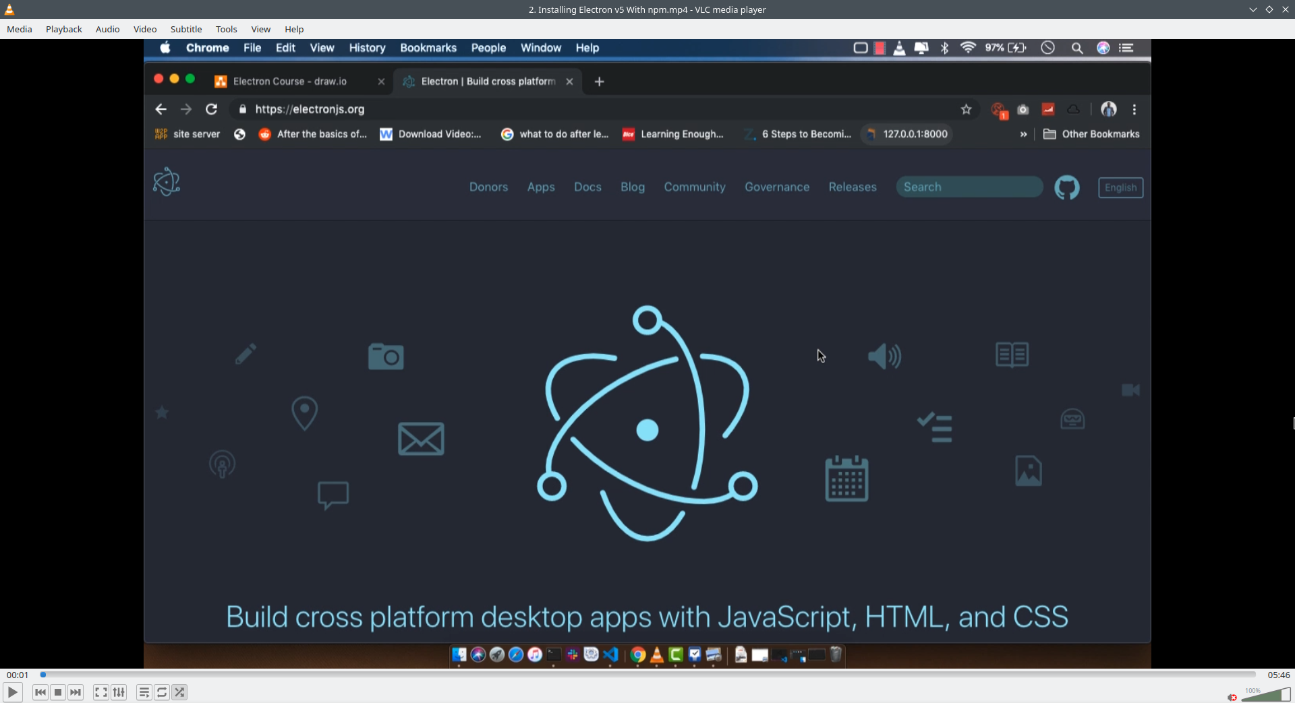
Task: Click the Slack icon in the macOS dock
Action: (573, 654)
